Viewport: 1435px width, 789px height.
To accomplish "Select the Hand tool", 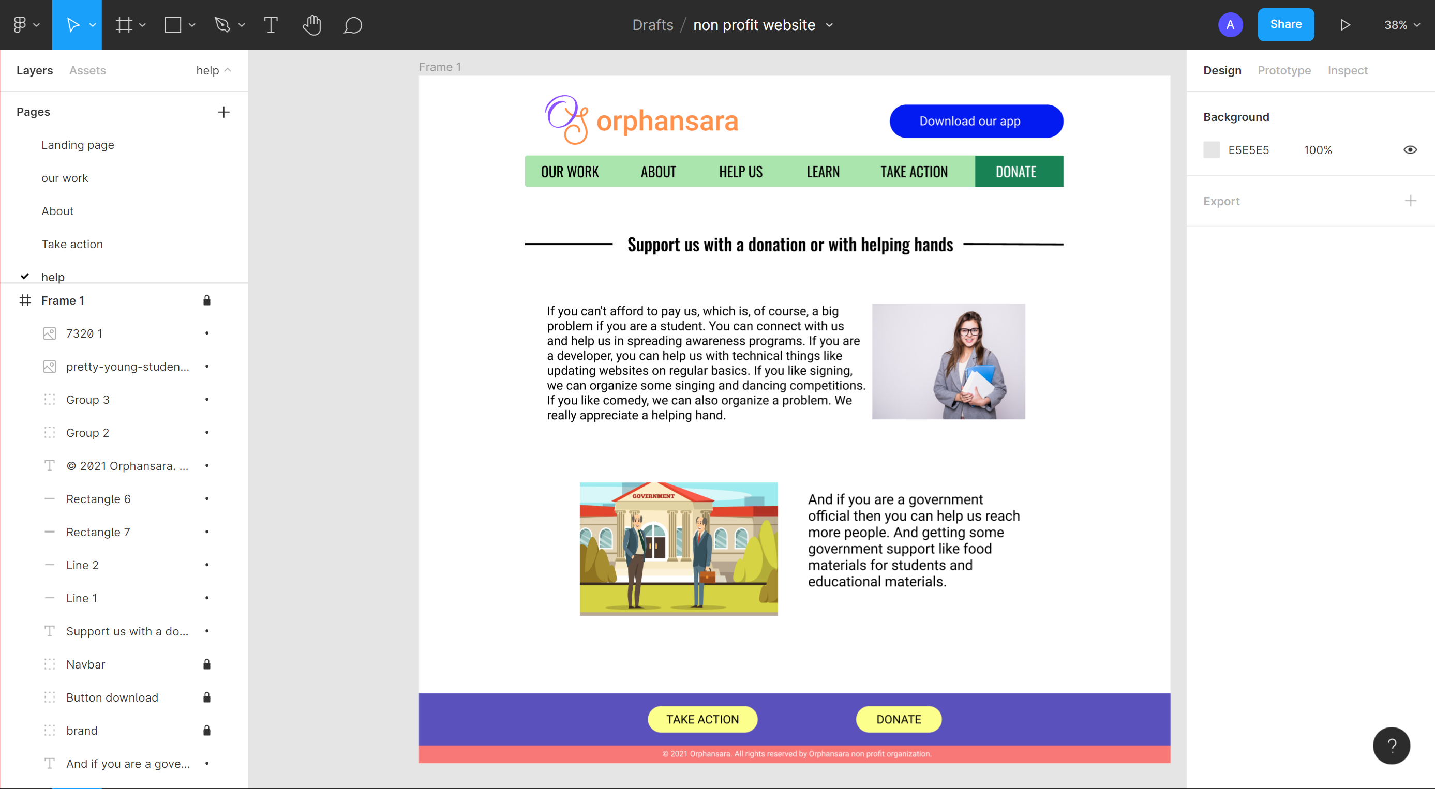I will coord(312,24).
